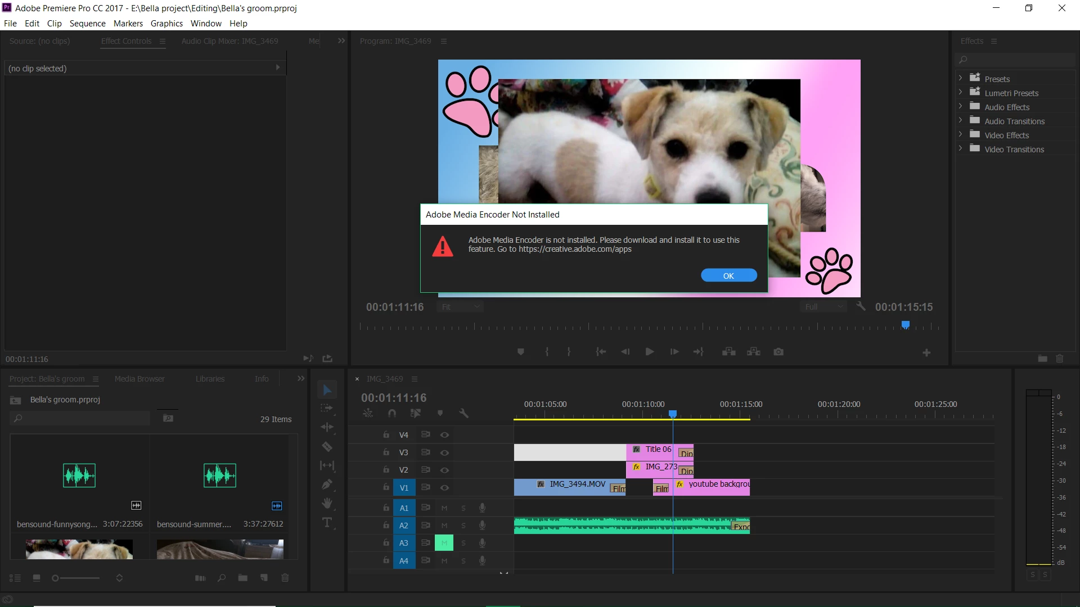
Task: Select the Pen tool in toolbar
Action: point(327,484)
